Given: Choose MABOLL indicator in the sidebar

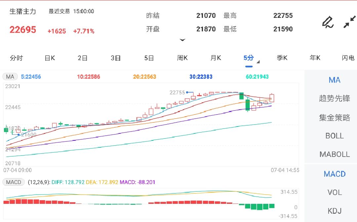Looking at the screenshot, I should [x=335, y=155].
